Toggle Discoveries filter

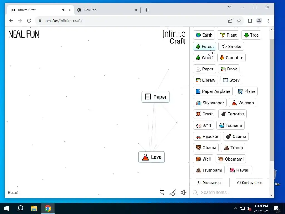click(x=209, y=183)
